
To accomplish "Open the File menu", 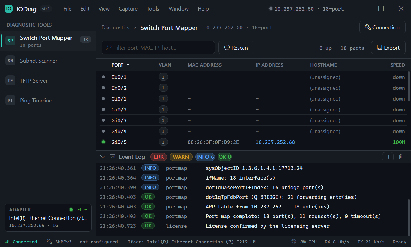I will click(67, 9).
